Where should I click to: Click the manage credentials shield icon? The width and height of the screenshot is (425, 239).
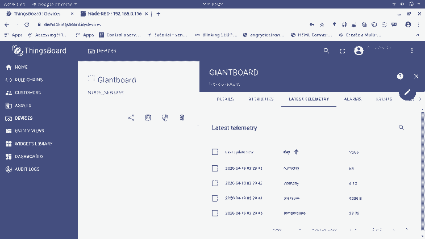(165, 118)
